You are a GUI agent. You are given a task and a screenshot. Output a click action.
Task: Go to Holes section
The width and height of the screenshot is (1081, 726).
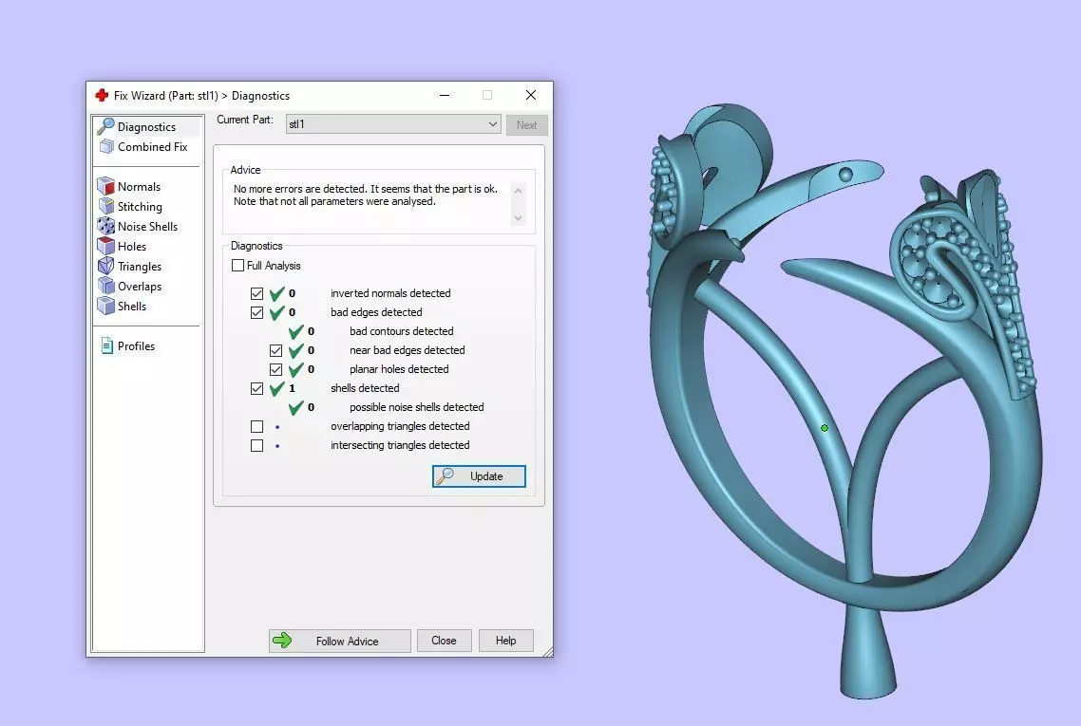(x=132, y=247)
